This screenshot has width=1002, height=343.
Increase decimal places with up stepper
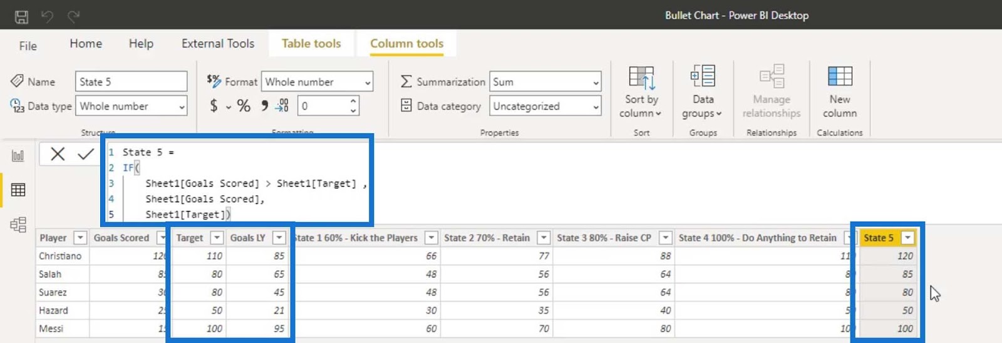(x=353, y=101)
